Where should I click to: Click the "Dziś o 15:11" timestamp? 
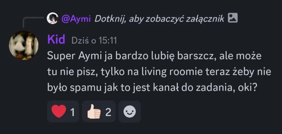(94, 41)
